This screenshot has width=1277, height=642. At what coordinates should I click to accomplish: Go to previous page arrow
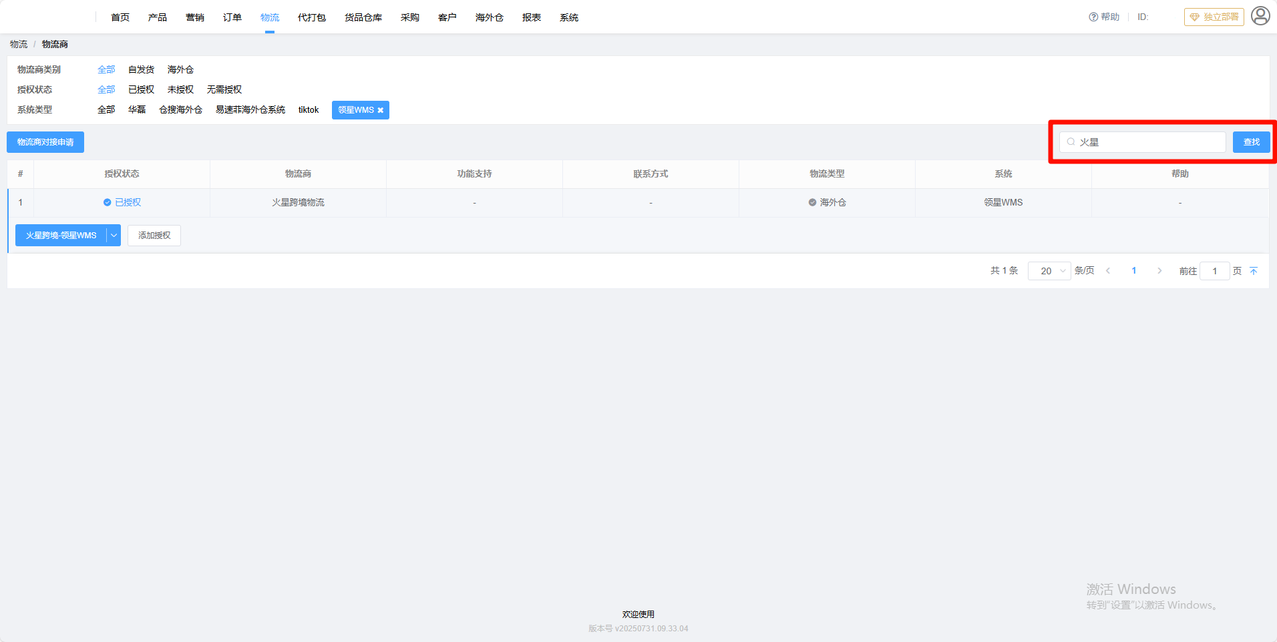click(1108, 271)
